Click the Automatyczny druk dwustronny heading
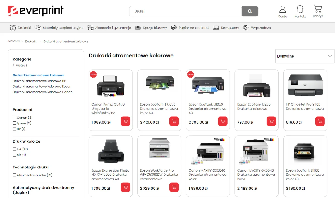335x198 pixels. (44, 190)
